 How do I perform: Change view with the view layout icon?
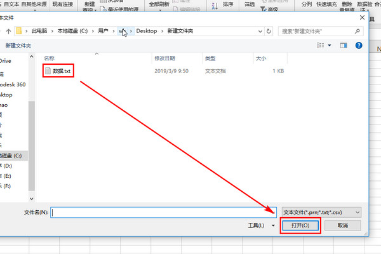tap(320, 45)
